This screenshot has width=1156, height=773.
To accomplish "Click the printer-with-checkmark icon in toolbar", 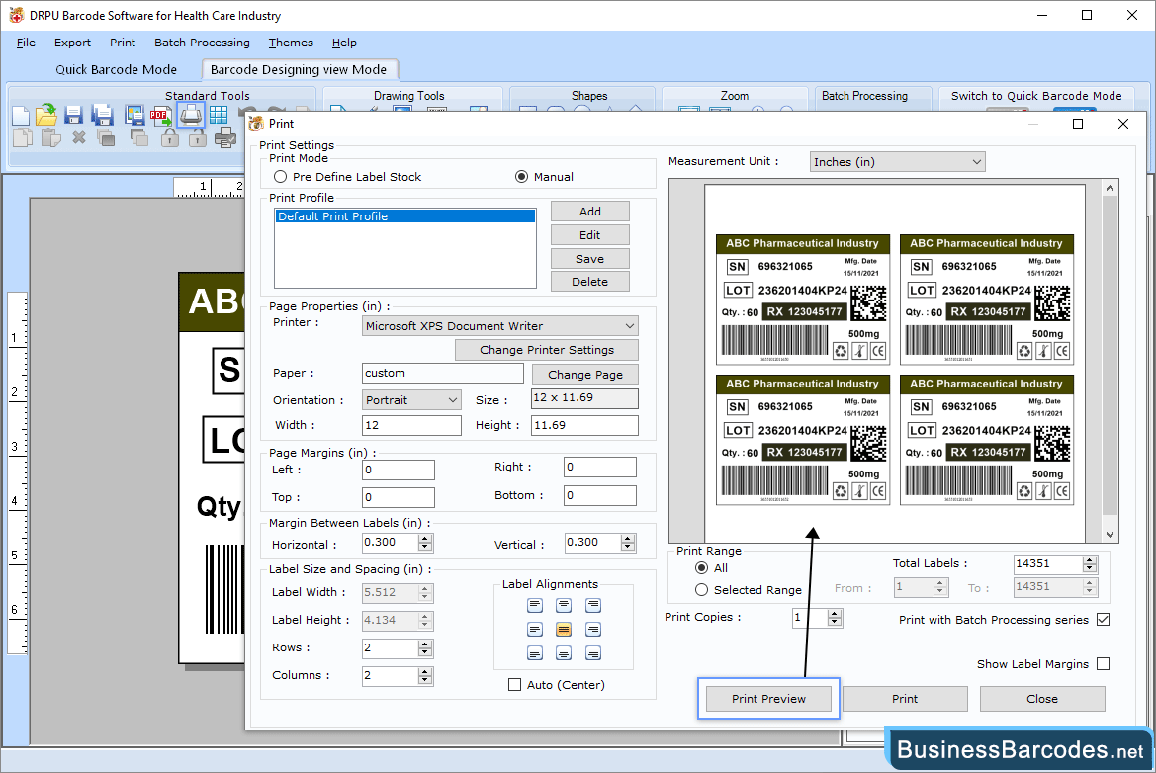I will tap(225, 137).
